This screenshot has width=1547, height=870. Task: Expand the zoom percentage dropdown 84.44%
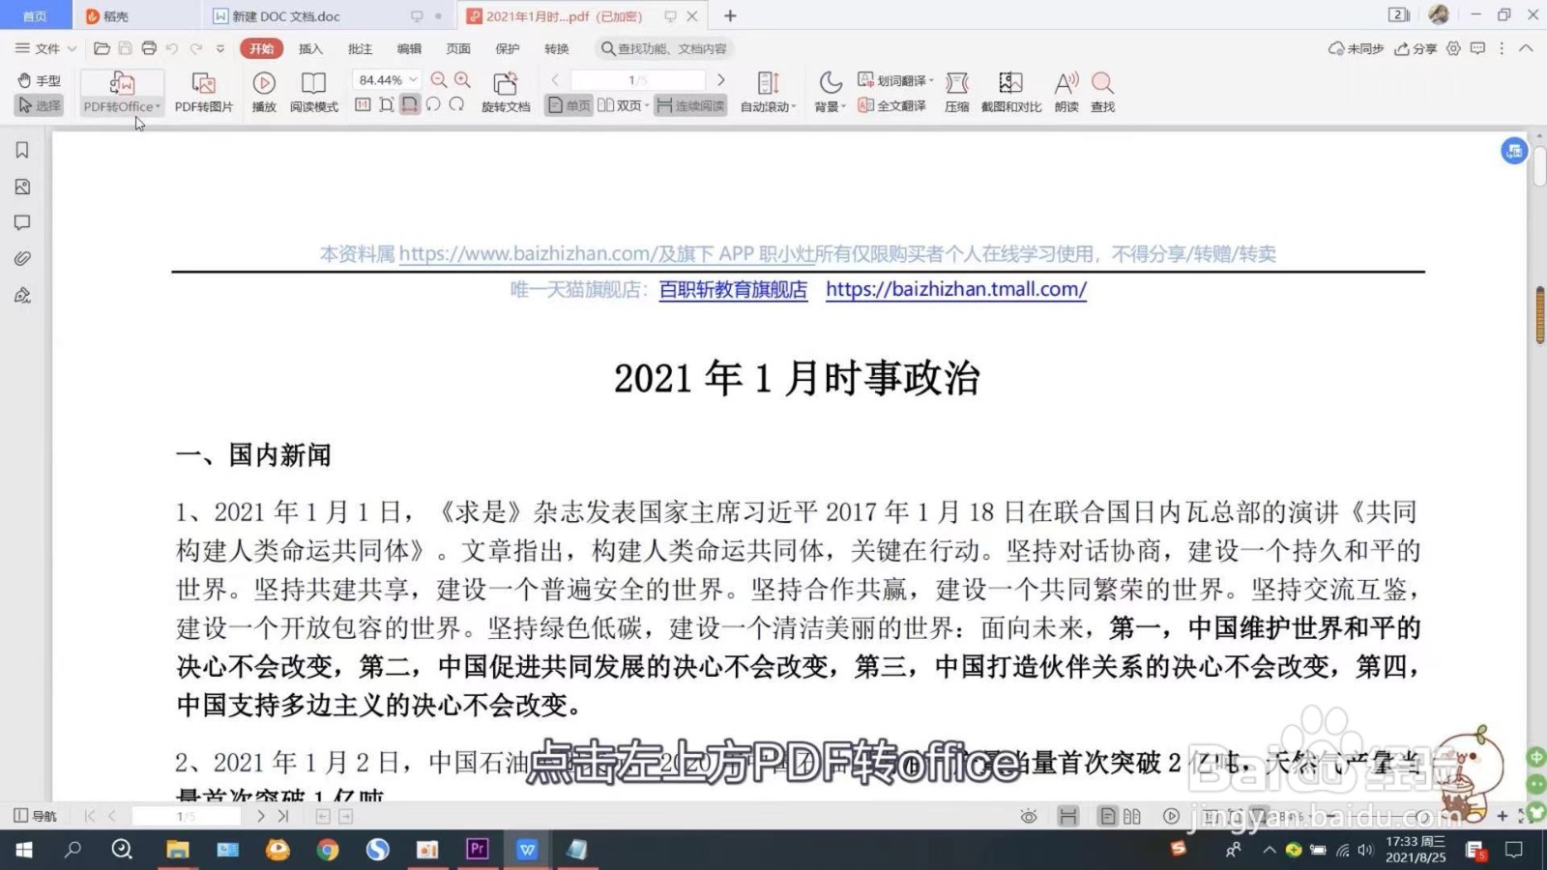[414, 80]
